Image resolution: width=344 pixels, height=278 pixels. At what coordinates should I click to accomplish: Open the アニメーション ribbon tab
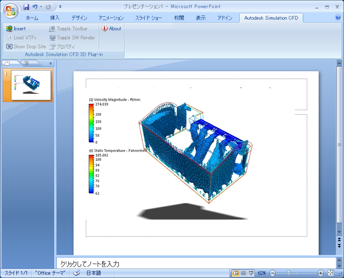[x=111, y=18]
